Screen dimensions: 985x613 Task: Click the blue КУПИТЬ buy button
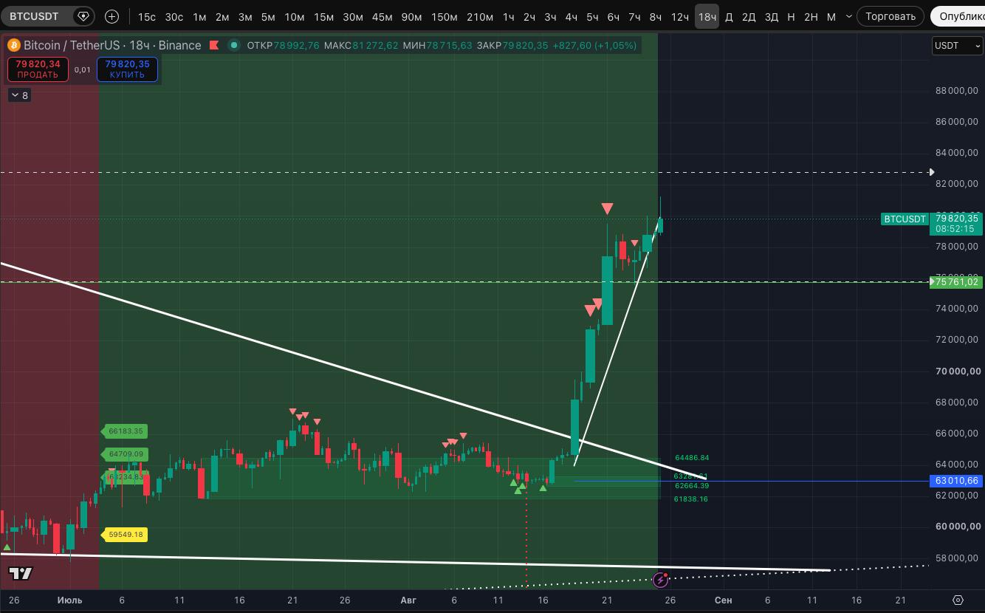127,69
